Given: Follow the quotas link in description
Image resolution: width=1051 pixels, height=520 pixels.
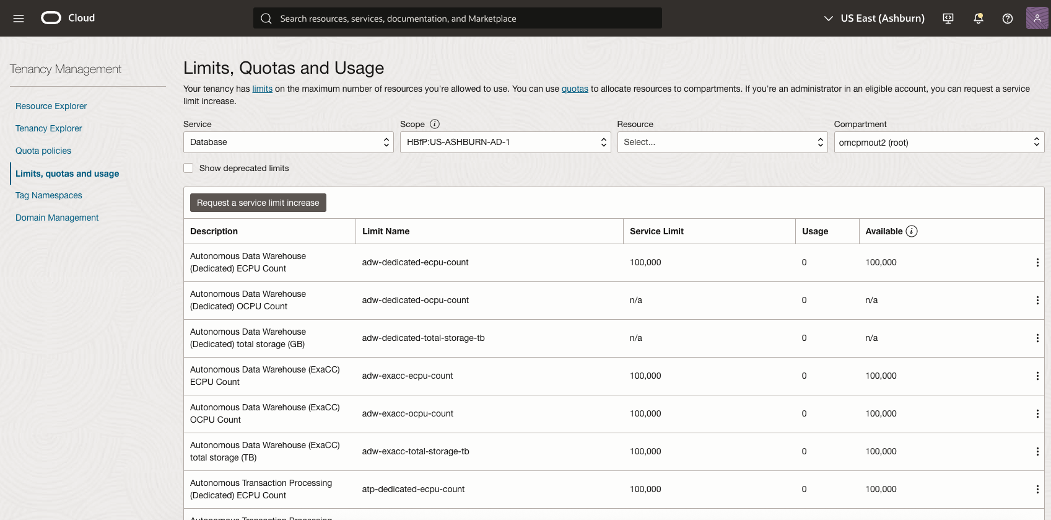Looking at the screenshot, I should coord(575,89).
